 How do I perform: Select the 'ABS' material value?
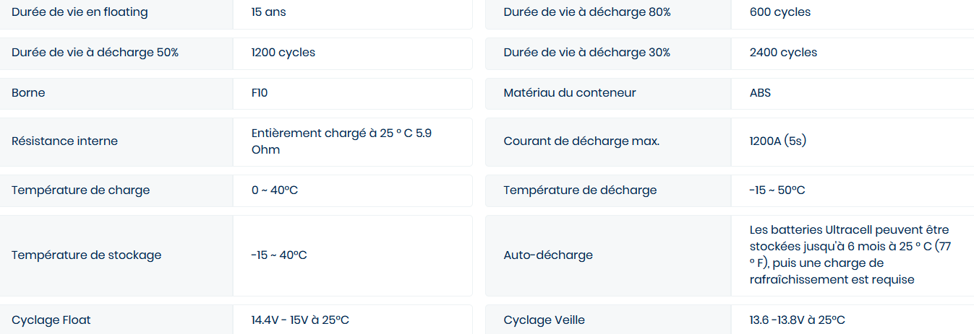pos(761,93)
